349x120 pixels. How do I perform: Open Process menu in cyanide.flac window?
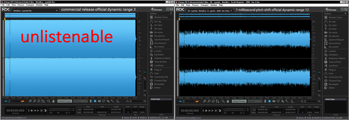coord(21,5)
